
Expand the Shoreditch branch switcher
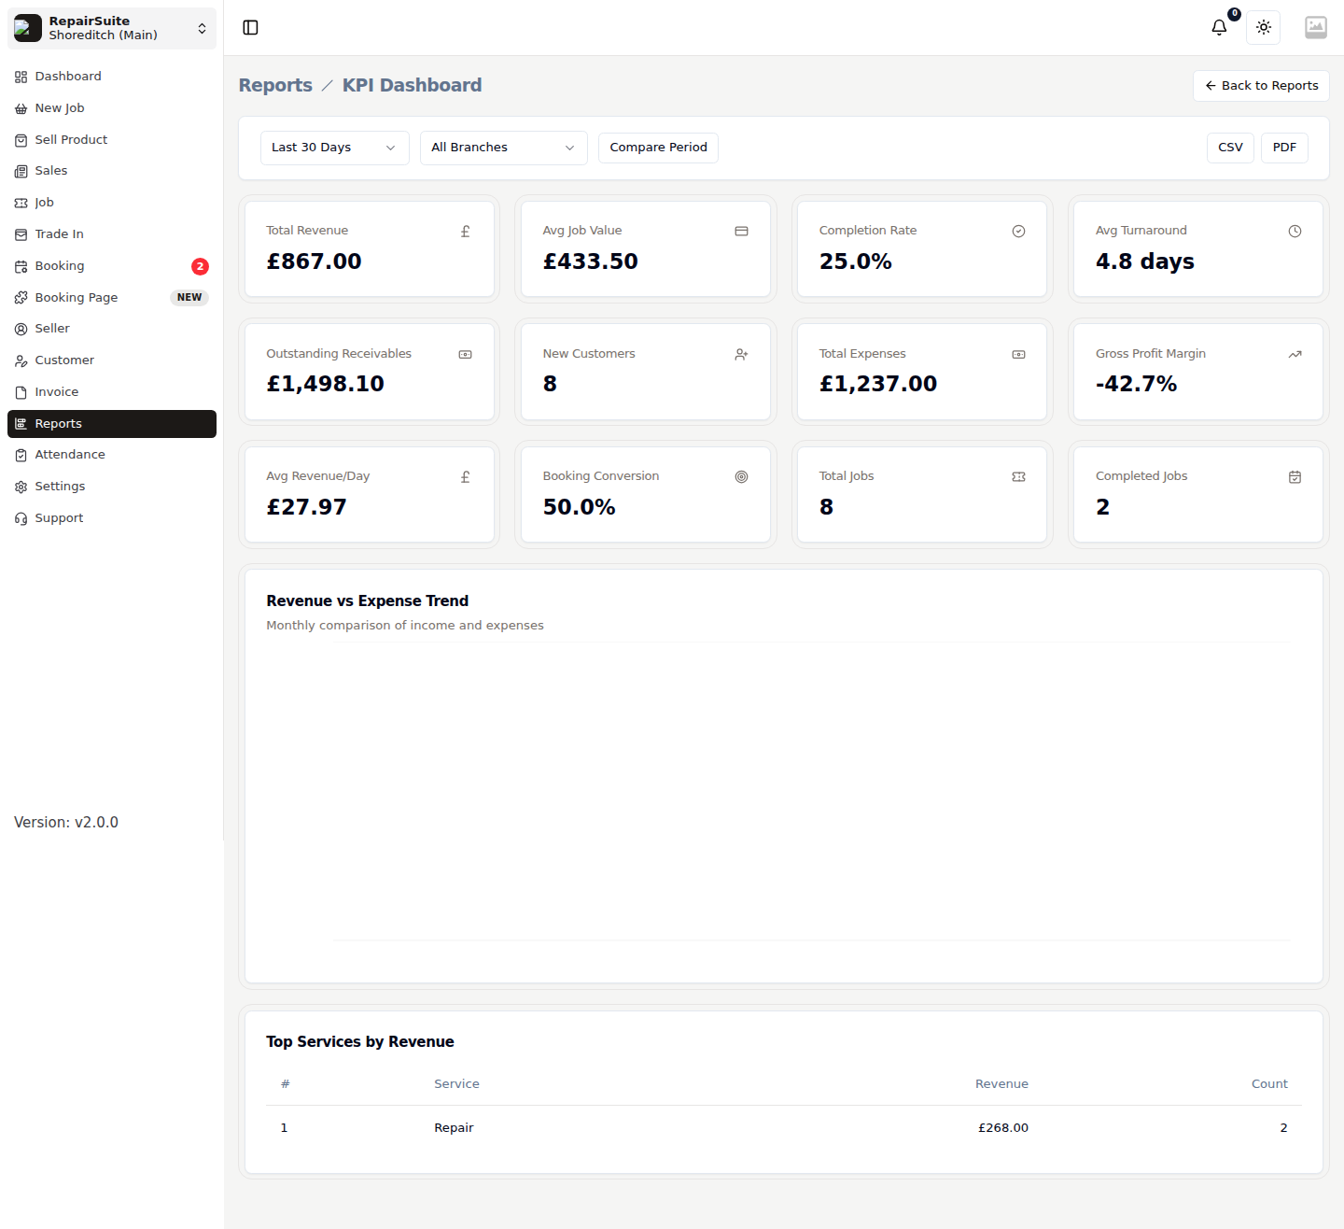pyautogui.click(x=112, y=28)
